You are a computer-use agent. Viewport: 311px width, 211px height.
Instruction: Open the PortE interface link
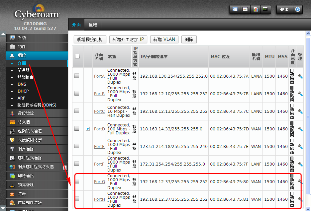click(x=99, y=147)
